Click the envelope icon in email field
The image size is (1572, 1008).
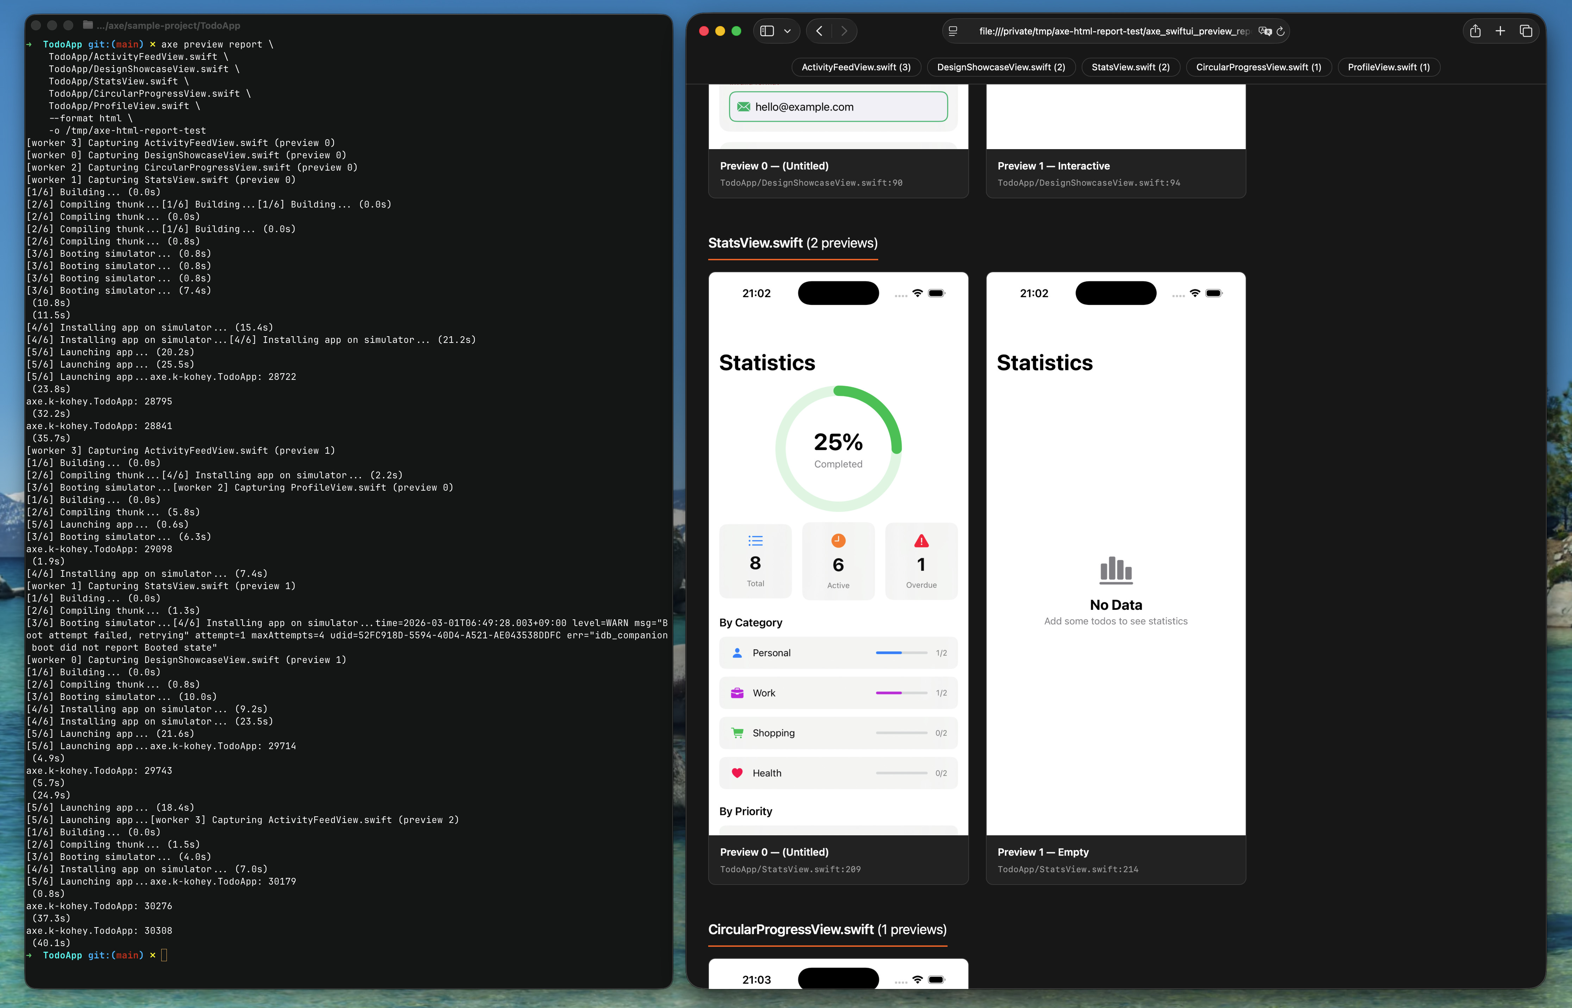click(x=743, y=107)
